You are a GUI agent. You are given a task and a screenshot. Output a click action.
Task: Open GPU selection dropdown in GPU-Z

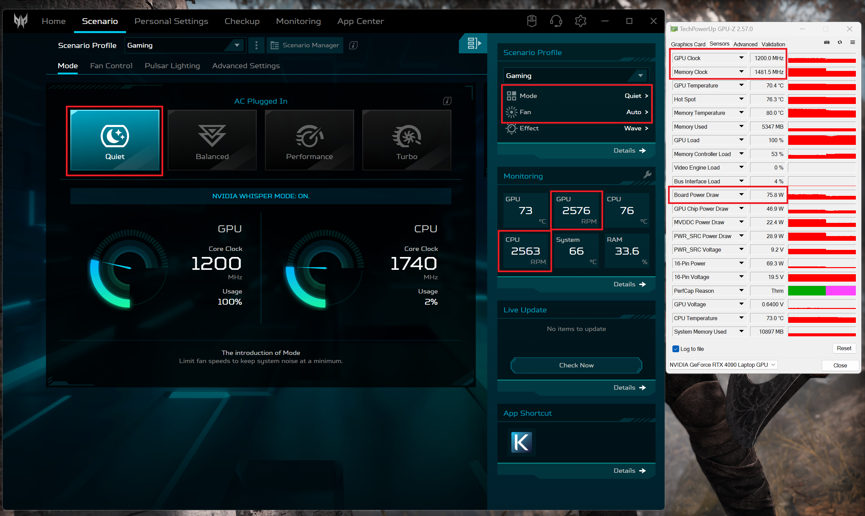[723, 365]
